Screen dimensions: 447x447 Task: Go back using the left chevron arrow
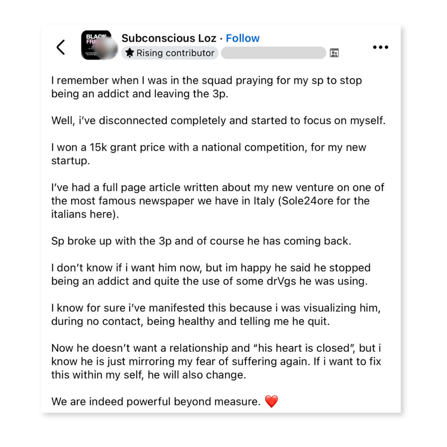click(61, 47)
